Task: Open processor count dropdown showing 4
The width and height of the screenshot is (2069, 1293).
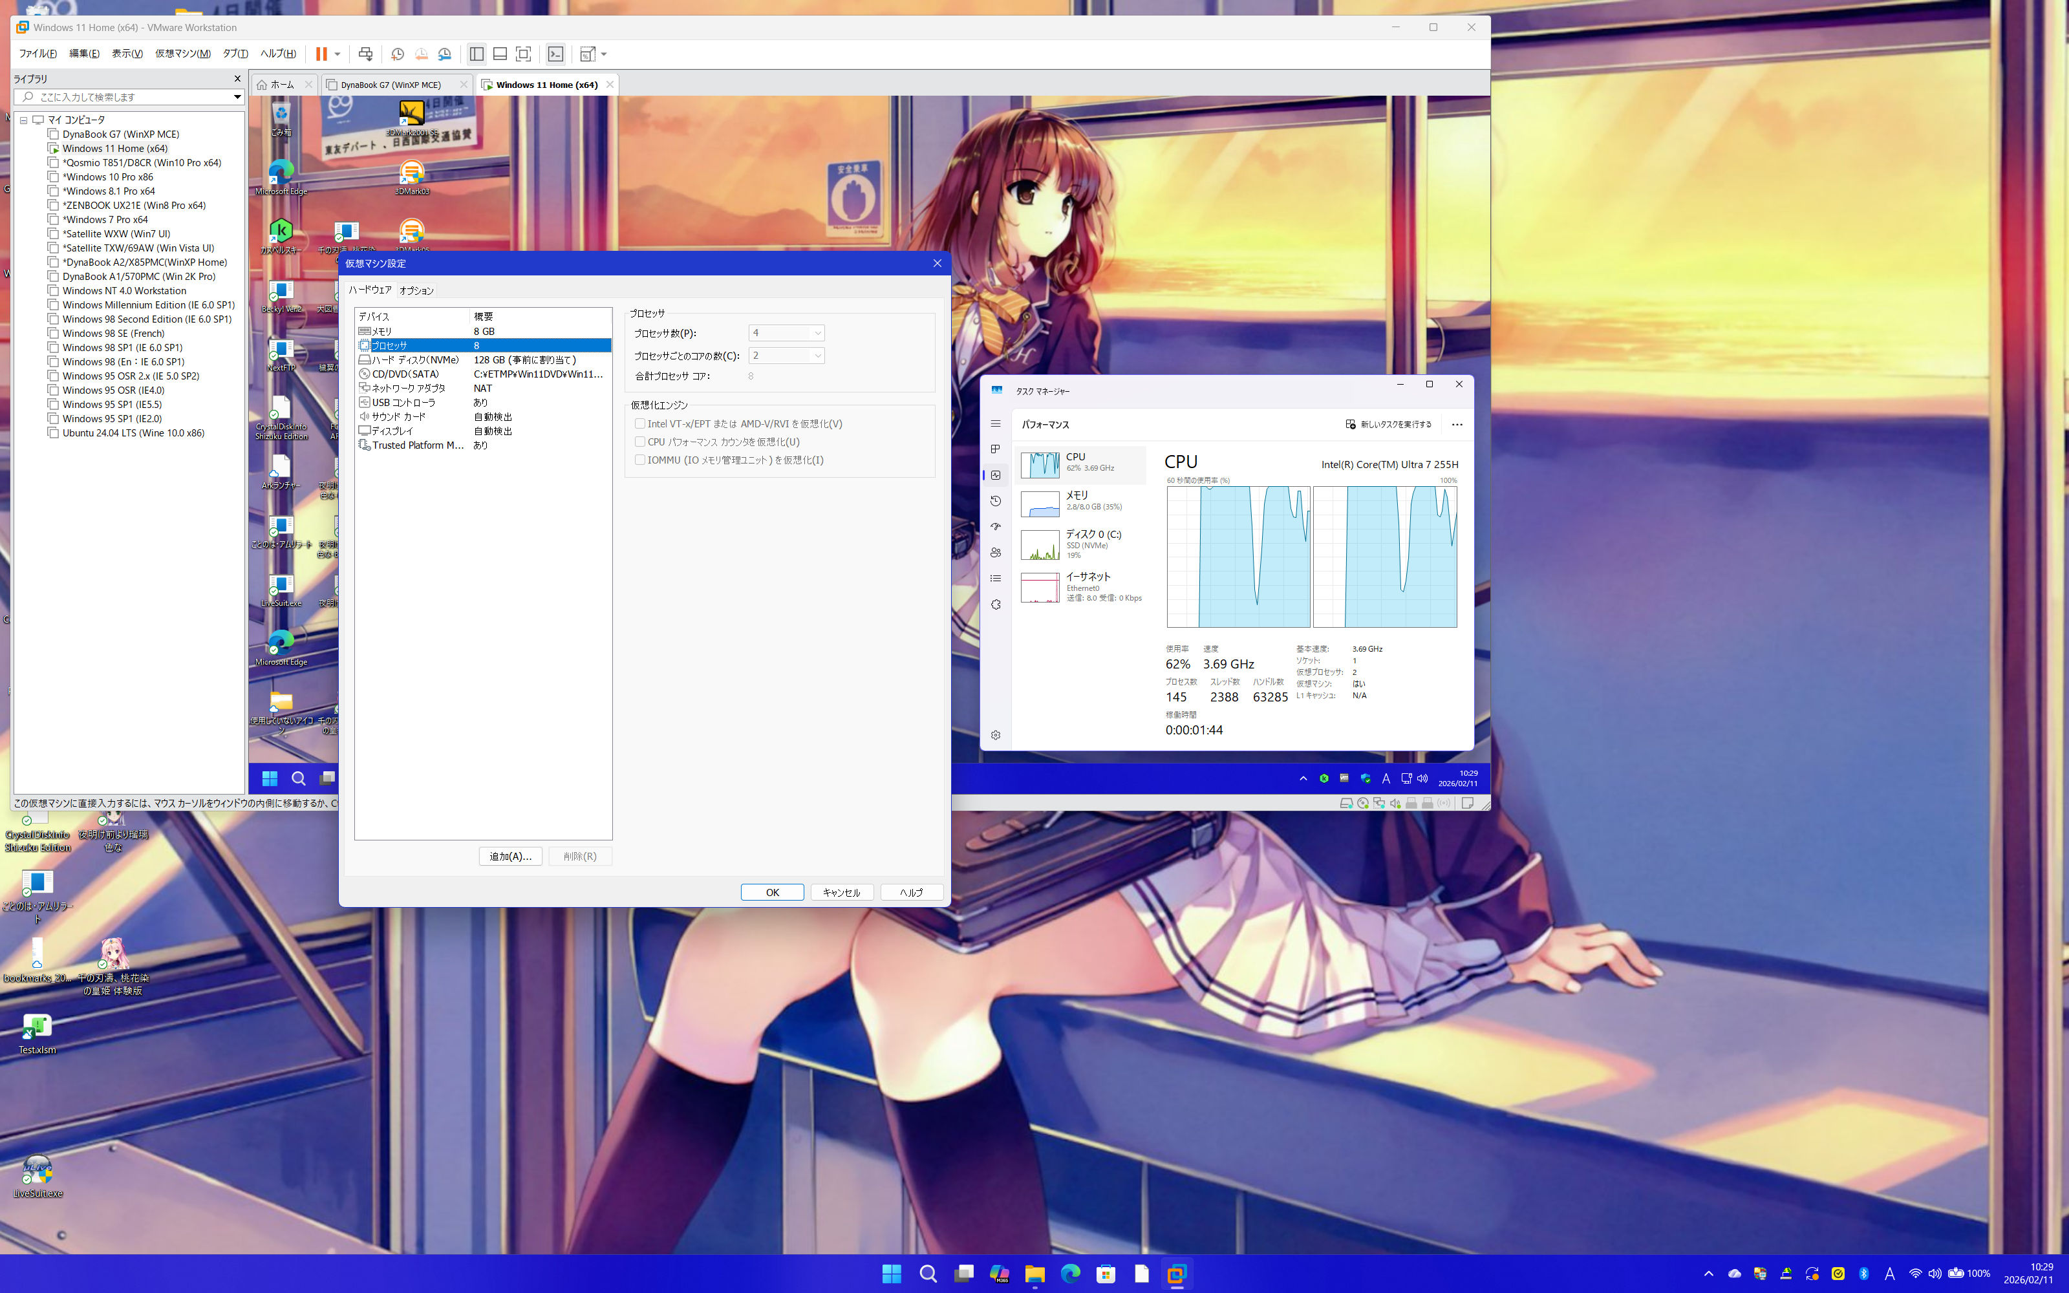Action: point(786,333)
